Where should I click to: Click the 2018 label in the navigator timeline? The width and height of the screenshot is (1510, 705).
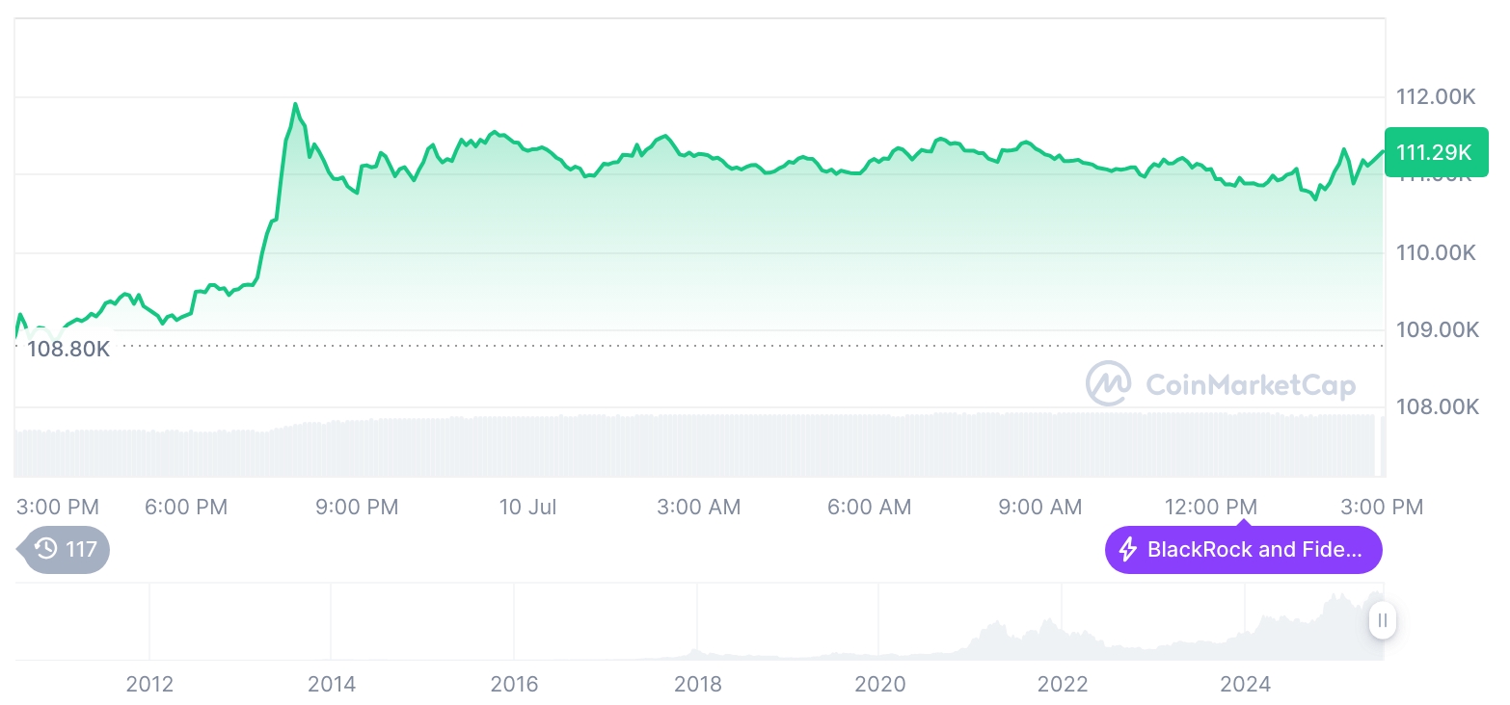tap(697, 684)
